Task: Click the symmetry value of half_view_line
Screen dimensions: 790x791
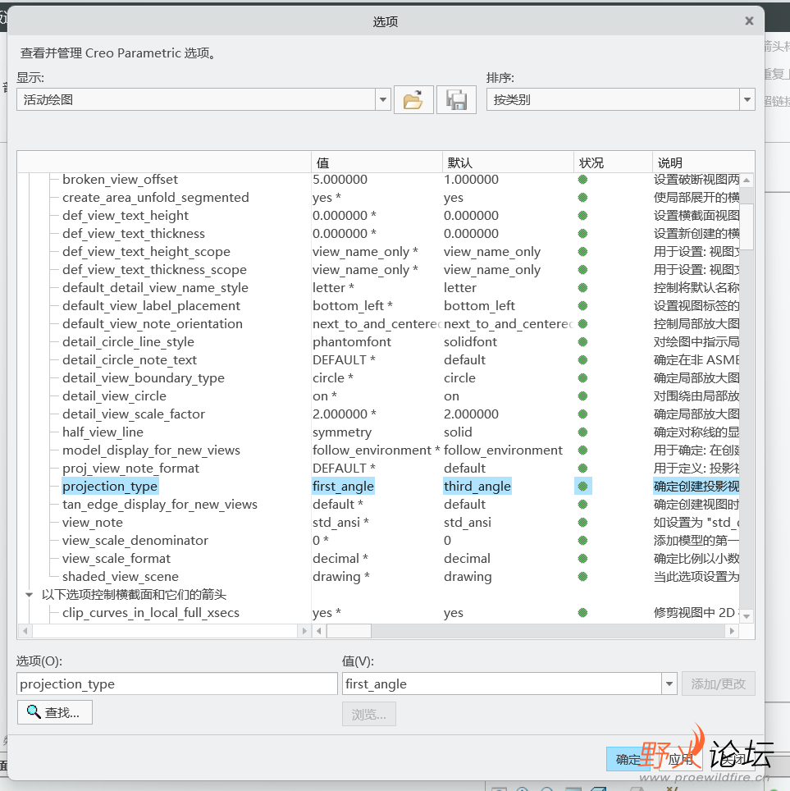Action: pyautogui.click(x=342, y=432)
